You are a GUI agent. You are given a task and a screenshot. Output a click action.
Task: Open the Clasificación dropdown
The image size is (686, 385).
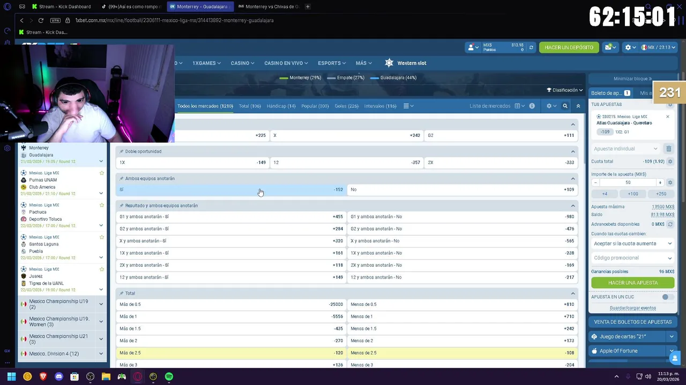(x=565, y=90)
